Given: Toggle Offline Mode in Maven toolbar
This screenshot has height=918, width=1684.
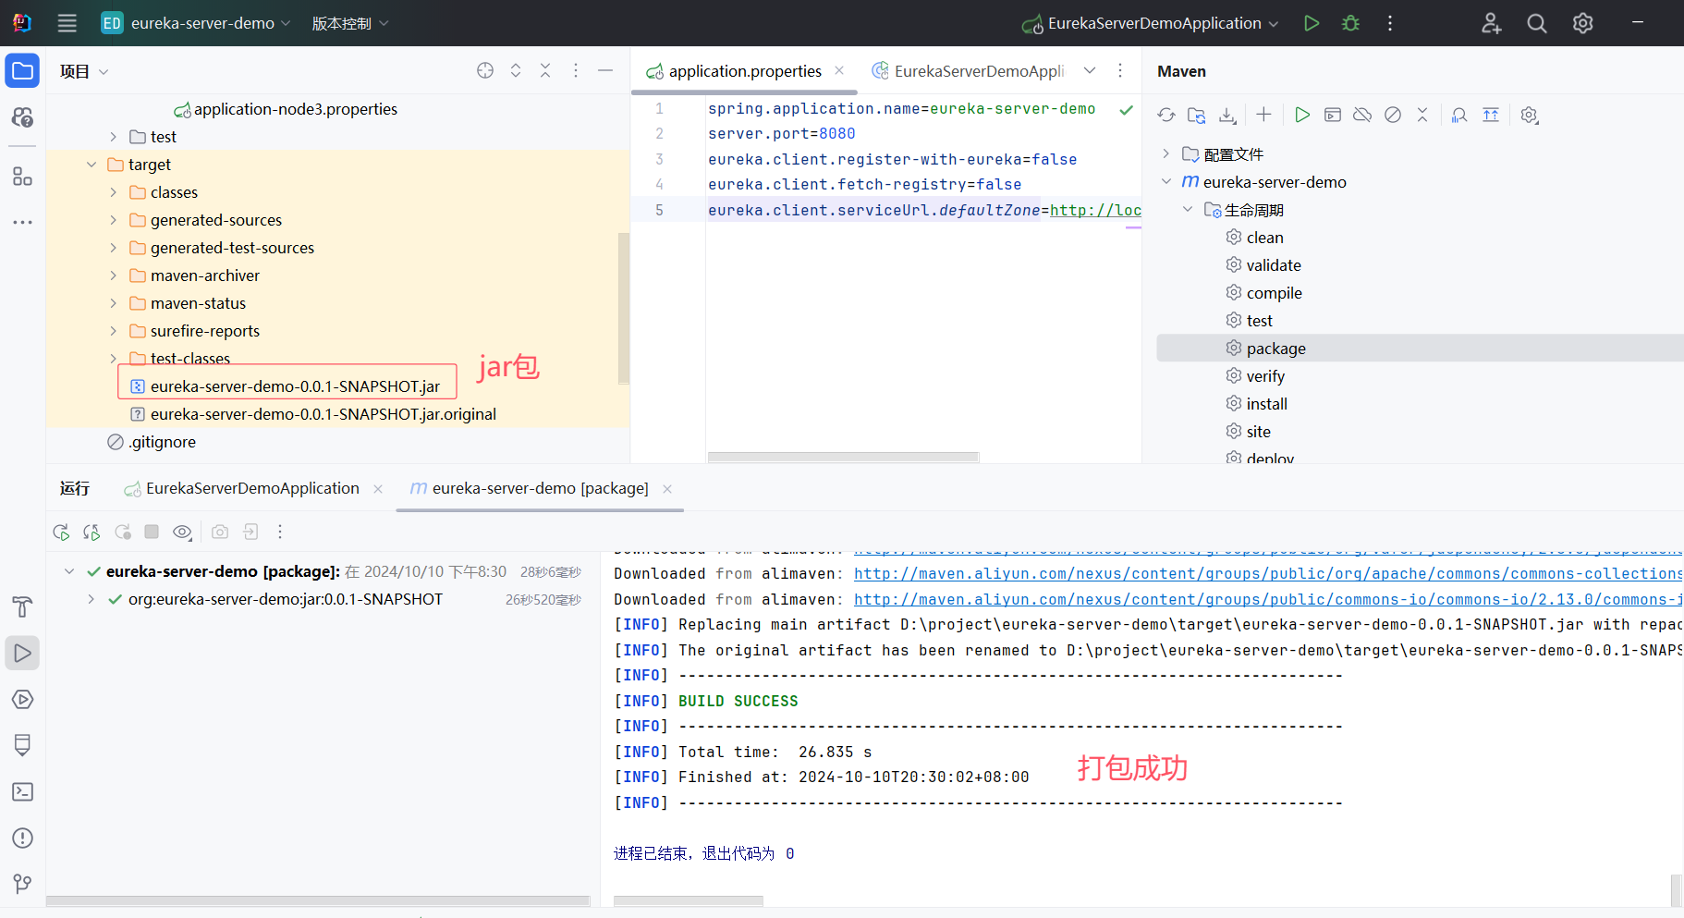Looking at the screenshot, I should [1362, 115].
